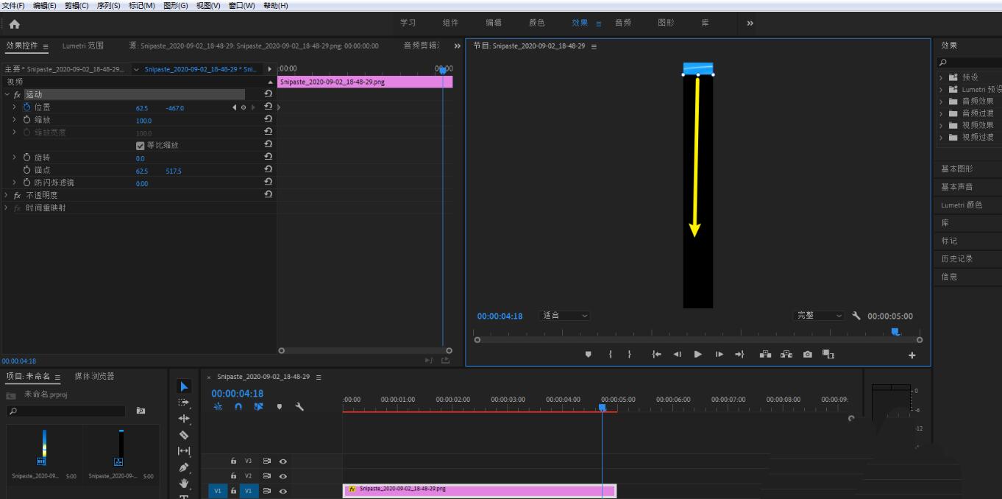Select the Slip tool
Screen dimensions: 1002x499
[184, 451]
